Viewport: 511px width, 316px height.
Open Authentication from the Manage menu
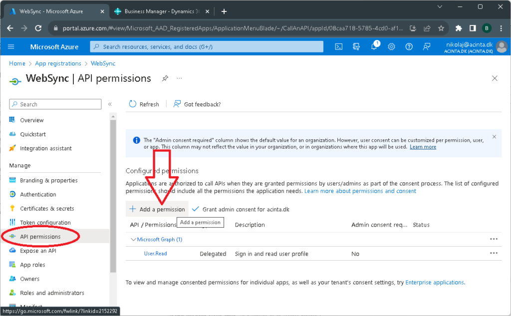tap(38, 195)
